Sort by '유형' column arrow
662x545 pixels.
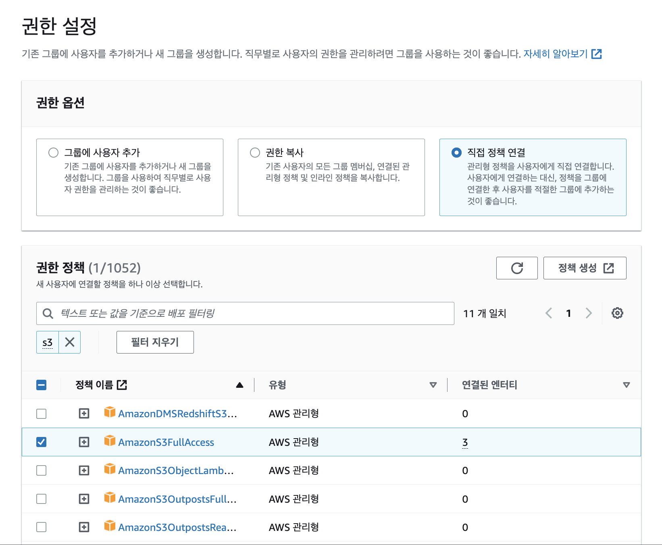coord(433,385)
